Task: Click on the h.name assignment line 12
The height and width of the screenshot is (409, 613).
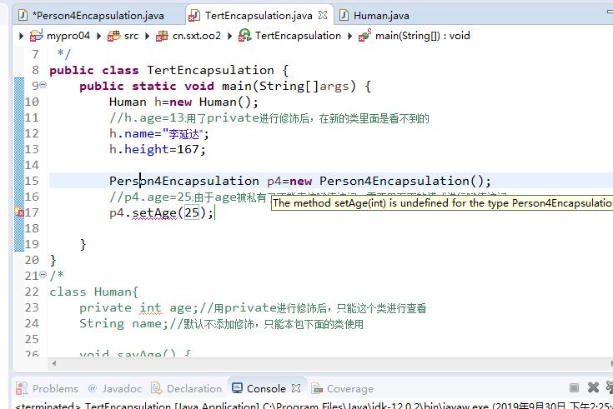Action: tap(158, 133)
